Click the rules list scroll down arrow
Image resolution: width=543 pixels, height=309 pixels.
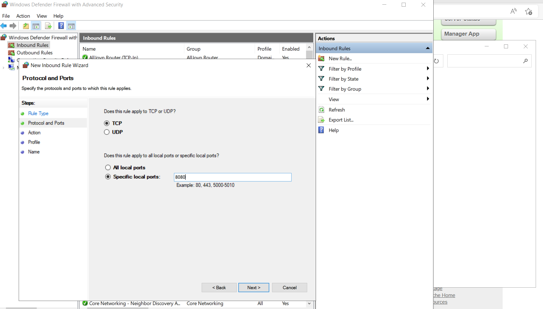click(309, 304)
